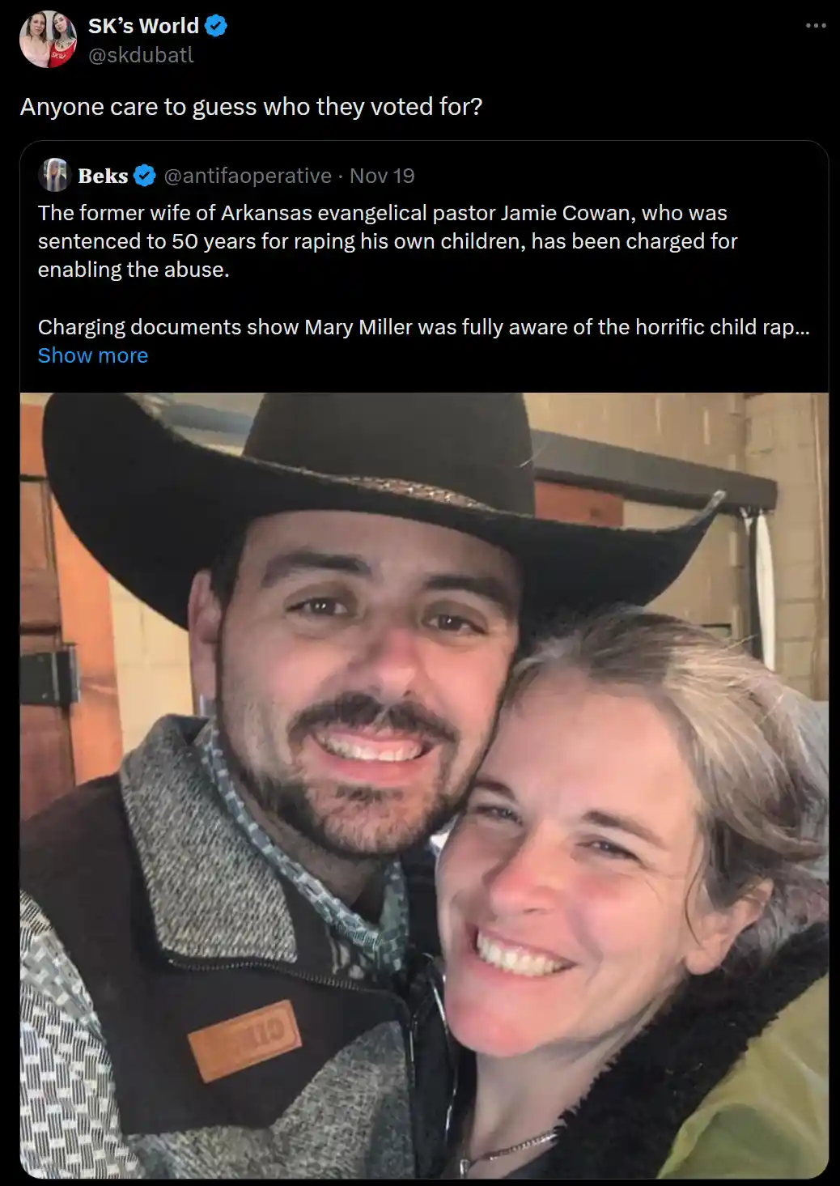Open the SK's World display name link
The width and height of the screenshot is (840, 1186).
pos(143,26)
